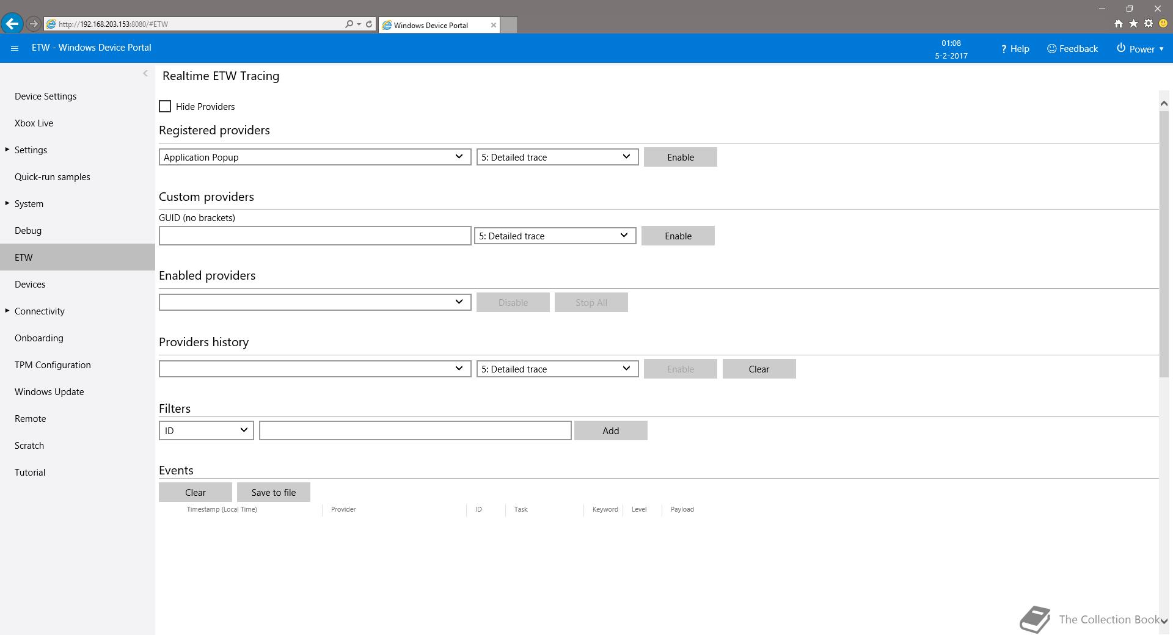Open the Remote page

[78, 419]
